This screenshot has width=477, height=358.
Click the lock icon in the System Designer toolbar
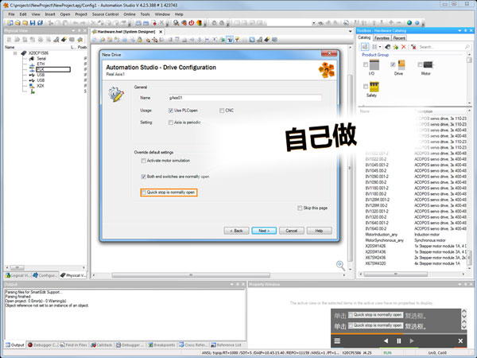click(x=140, y=40)
